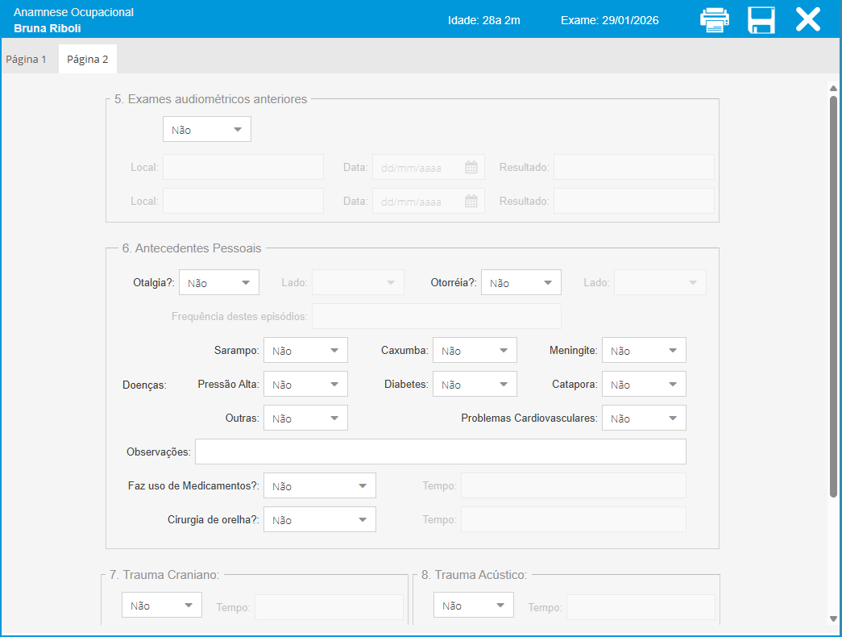Viewport: 842px width, 637px height.
Task: Click the Observações text field
Action: (440, 452)
